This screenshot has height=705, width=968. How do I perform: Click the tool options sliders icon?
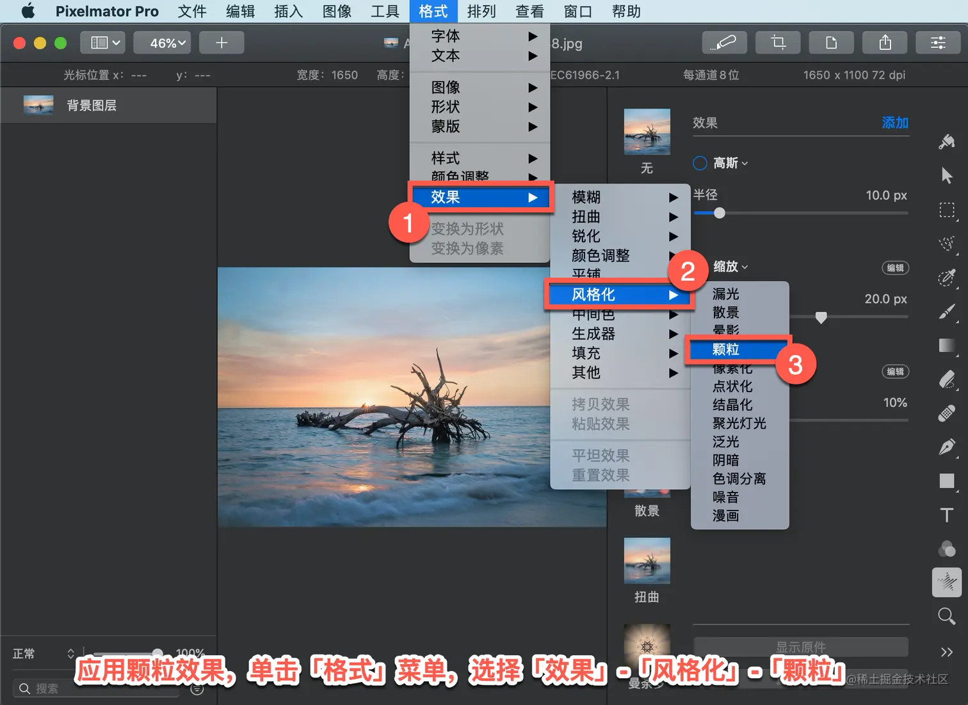tap(938, 43)
